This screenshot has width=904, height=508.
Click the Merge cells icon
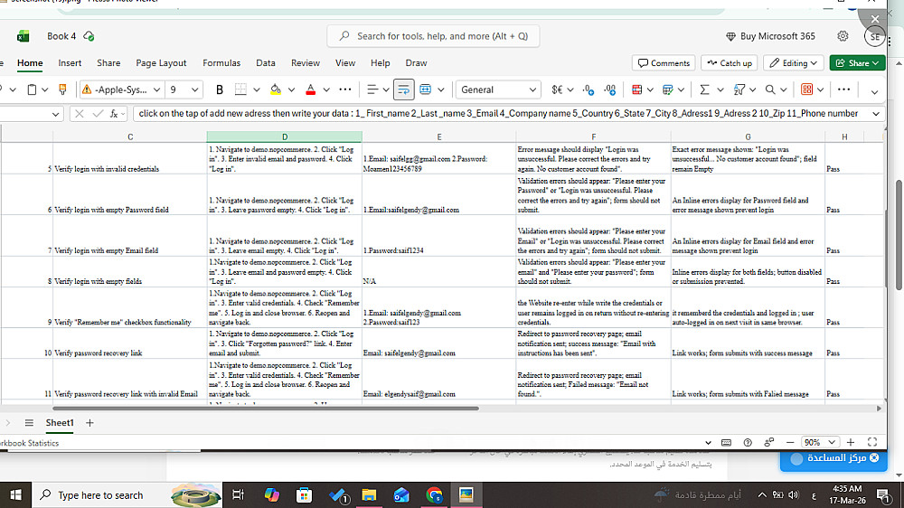click(426, 90)
